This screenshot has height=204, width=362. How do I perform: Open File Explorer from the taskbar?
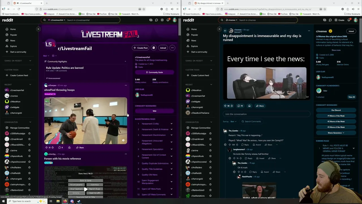click(58, 201)
